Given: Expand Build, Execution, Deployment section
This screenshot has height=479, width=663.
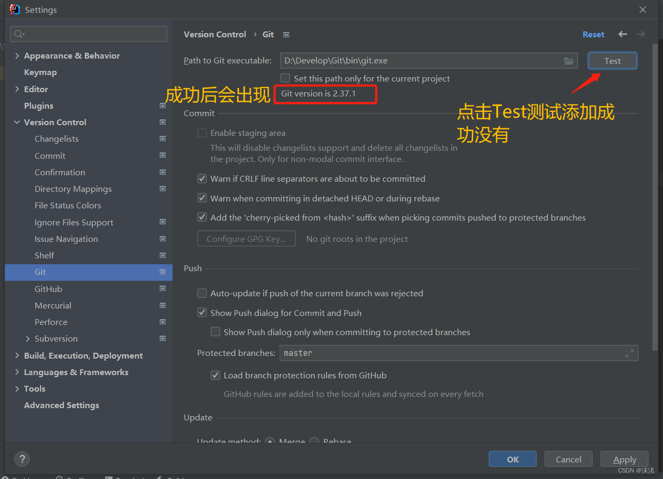Looking at the screenshot, I should coord(17,355).
